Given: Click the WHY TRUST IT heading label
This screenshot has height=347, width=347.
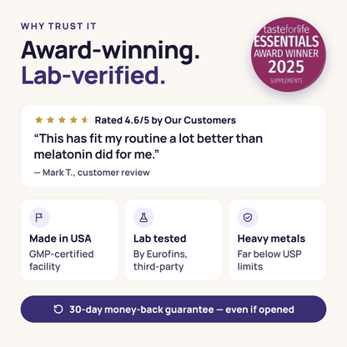Looking at the screenshot, I should pos(58,26).
